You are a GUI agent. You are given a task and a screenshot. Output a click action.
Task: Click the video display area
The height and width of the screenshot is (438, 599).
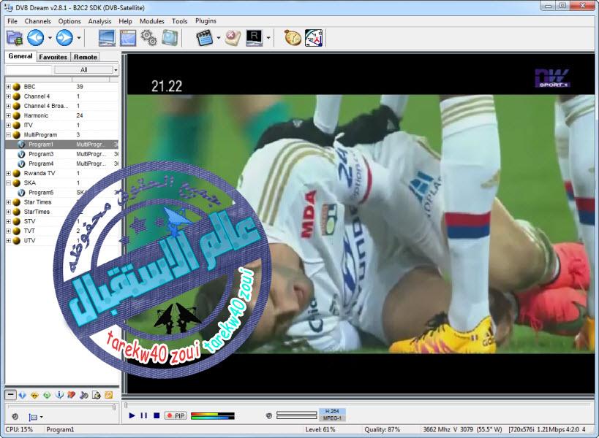pos(361,223)
